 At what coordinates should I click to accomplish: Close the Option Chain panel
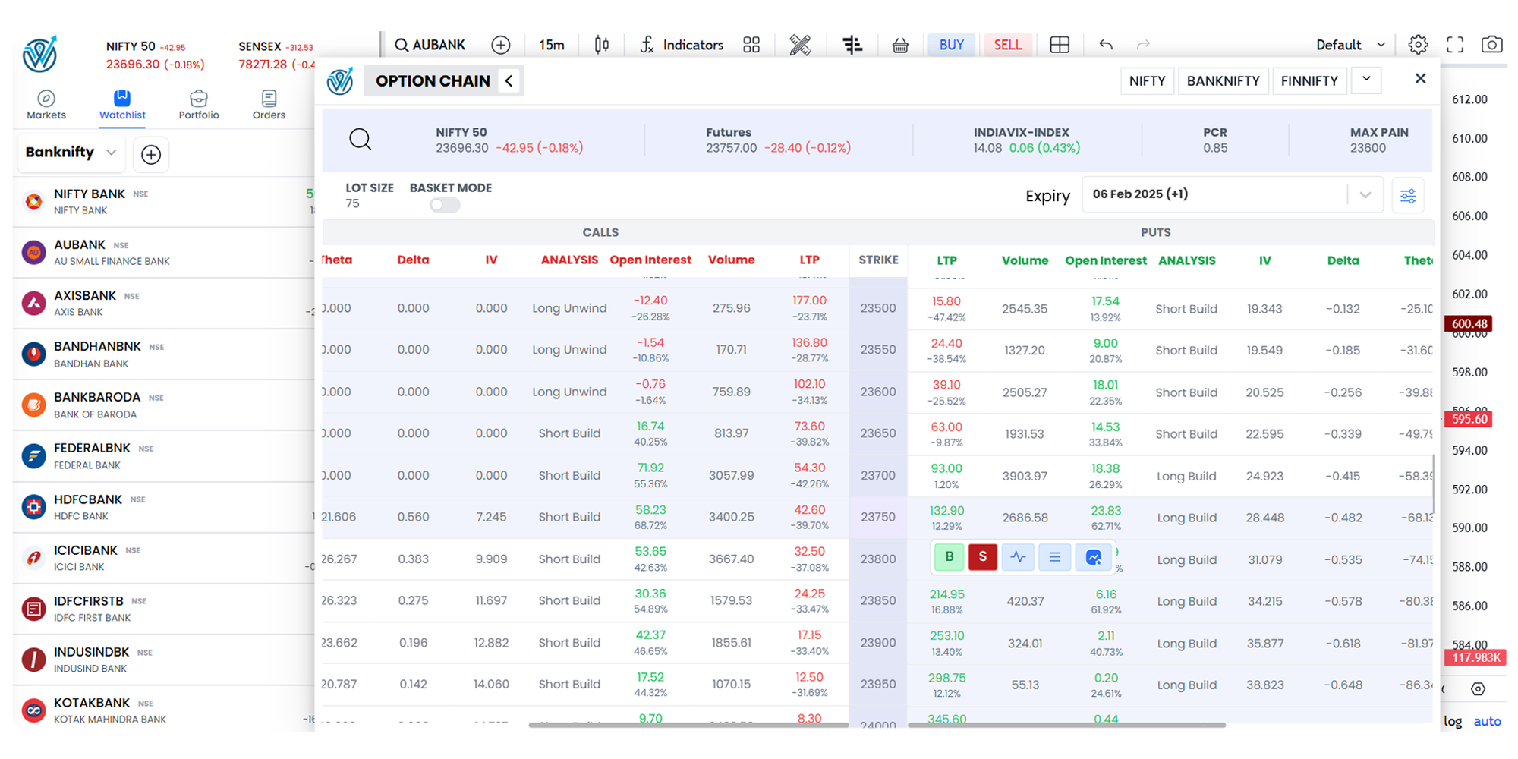(1420, 78)
